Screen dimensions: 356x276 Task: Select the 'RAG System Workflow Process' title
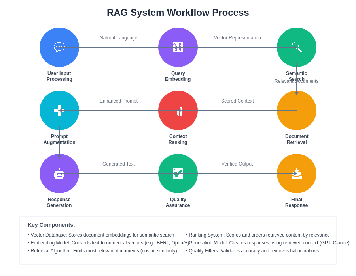tap(178, 13)
